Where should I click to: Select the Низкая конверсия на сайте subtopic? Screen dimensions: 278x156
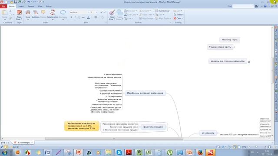coord(107,105)
